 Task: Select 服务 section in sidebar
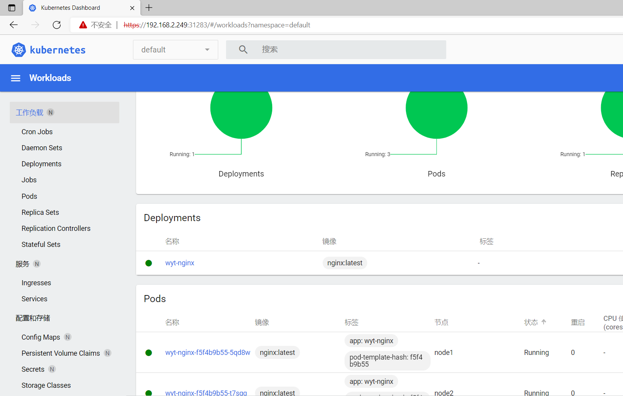[x=22, y=264]
